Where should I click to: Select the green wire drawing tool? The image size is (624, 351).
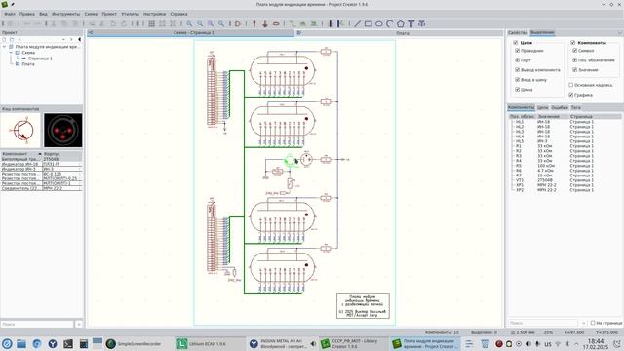tap(292, 23)
